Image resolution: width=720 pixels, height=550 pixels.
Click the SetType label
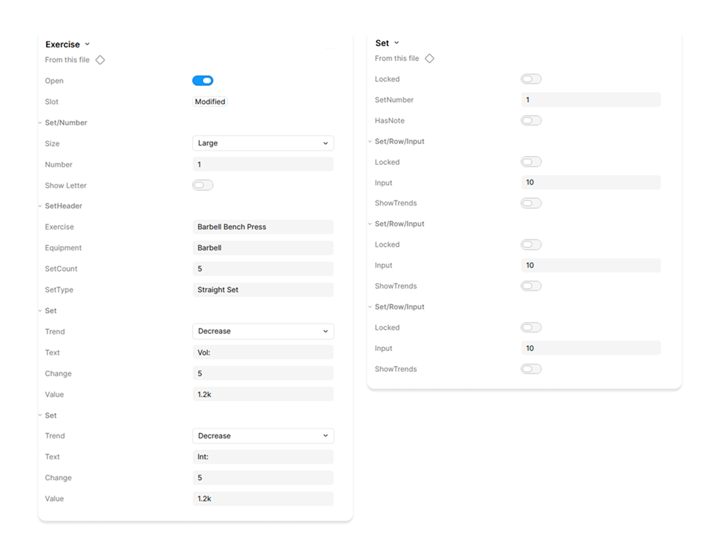pos(59,290)
